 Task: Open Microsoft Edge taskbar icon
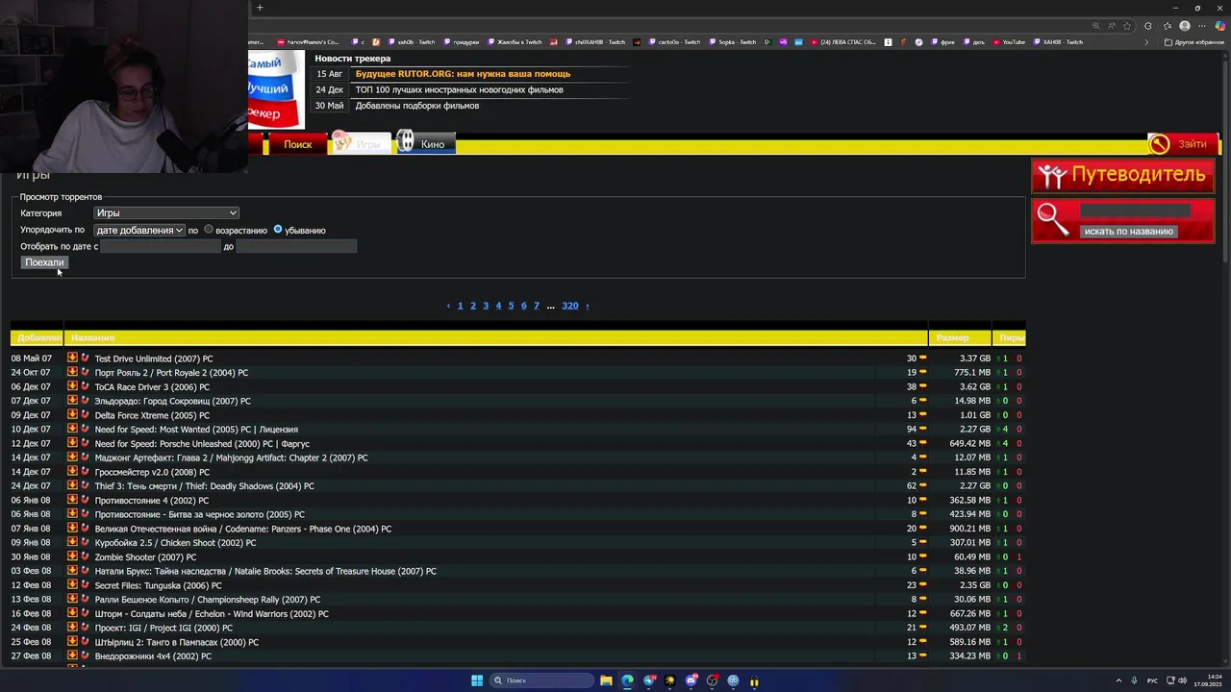pyautogui.click(x=627, y=680)
